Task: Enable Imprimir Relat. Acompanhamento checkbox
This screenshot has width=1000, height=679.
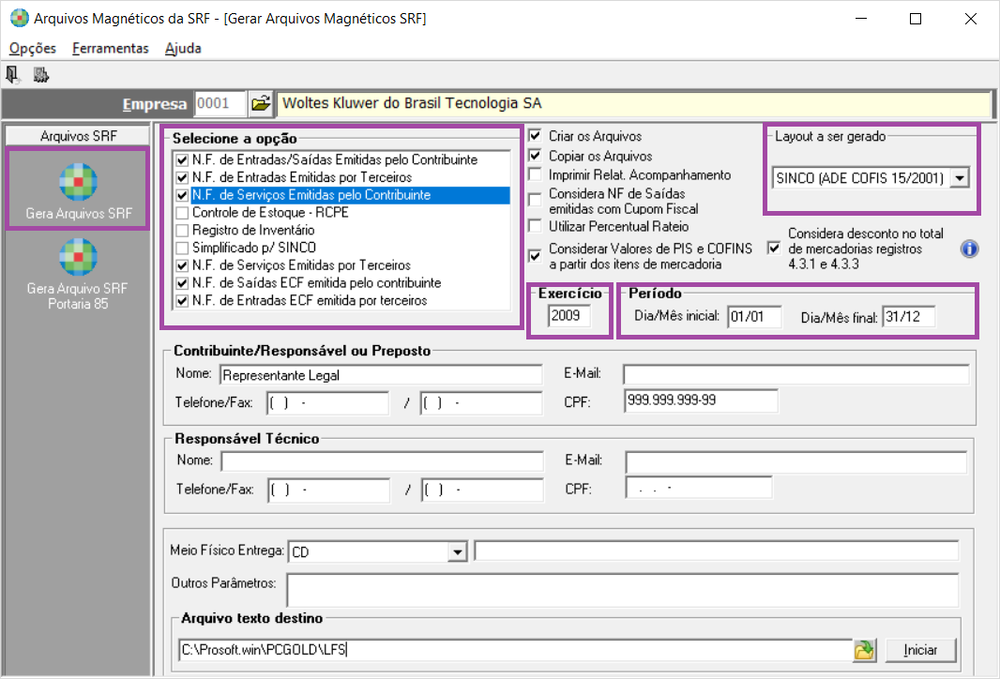Action: coord(535,174)
